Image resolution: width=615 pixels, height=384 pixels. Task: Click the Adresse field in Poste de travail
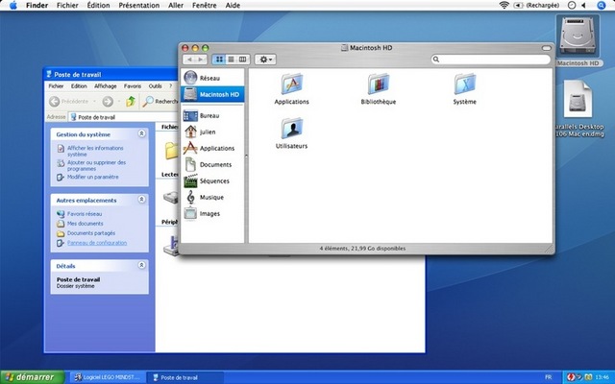tap(124, 117)
